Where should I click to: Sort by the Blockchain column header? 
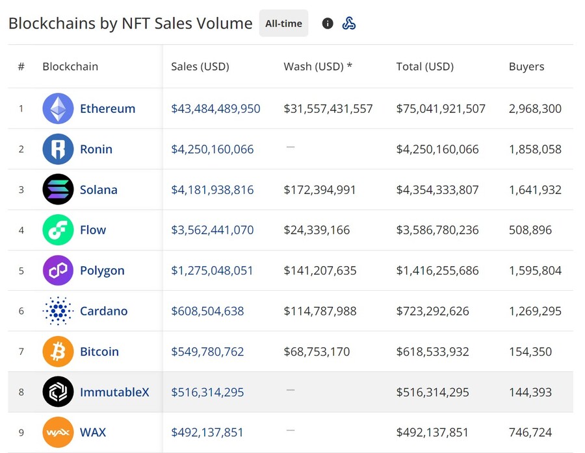(70, 66)
